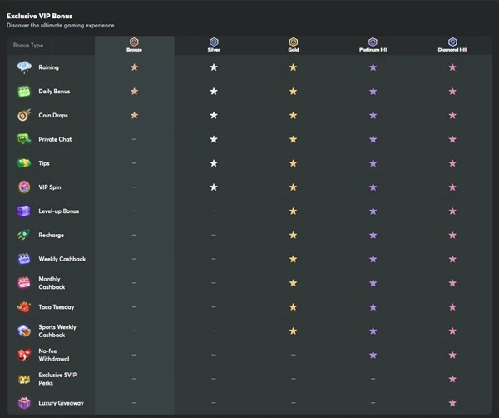Switch to the Bronze tier column
499x418 pixels.
pyautogui.click(x=134, y=45)
